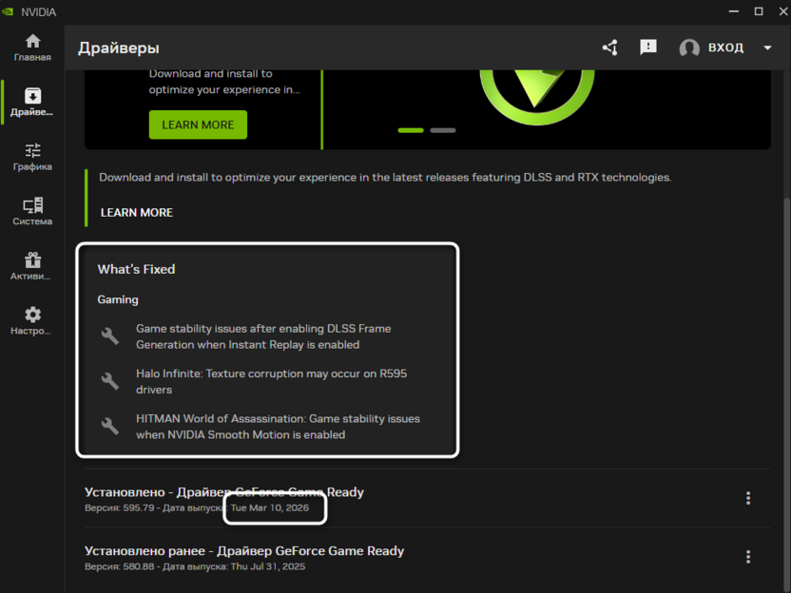Click the white LEARN MORE link
Image resolution: width=791 pixels, height=593 pixels.
coord(137,213)
